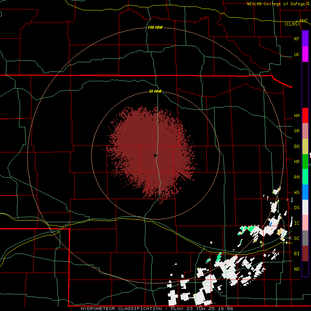Click the GR legend label
Viewport: 311px width, 311px height.
(296, 131)
